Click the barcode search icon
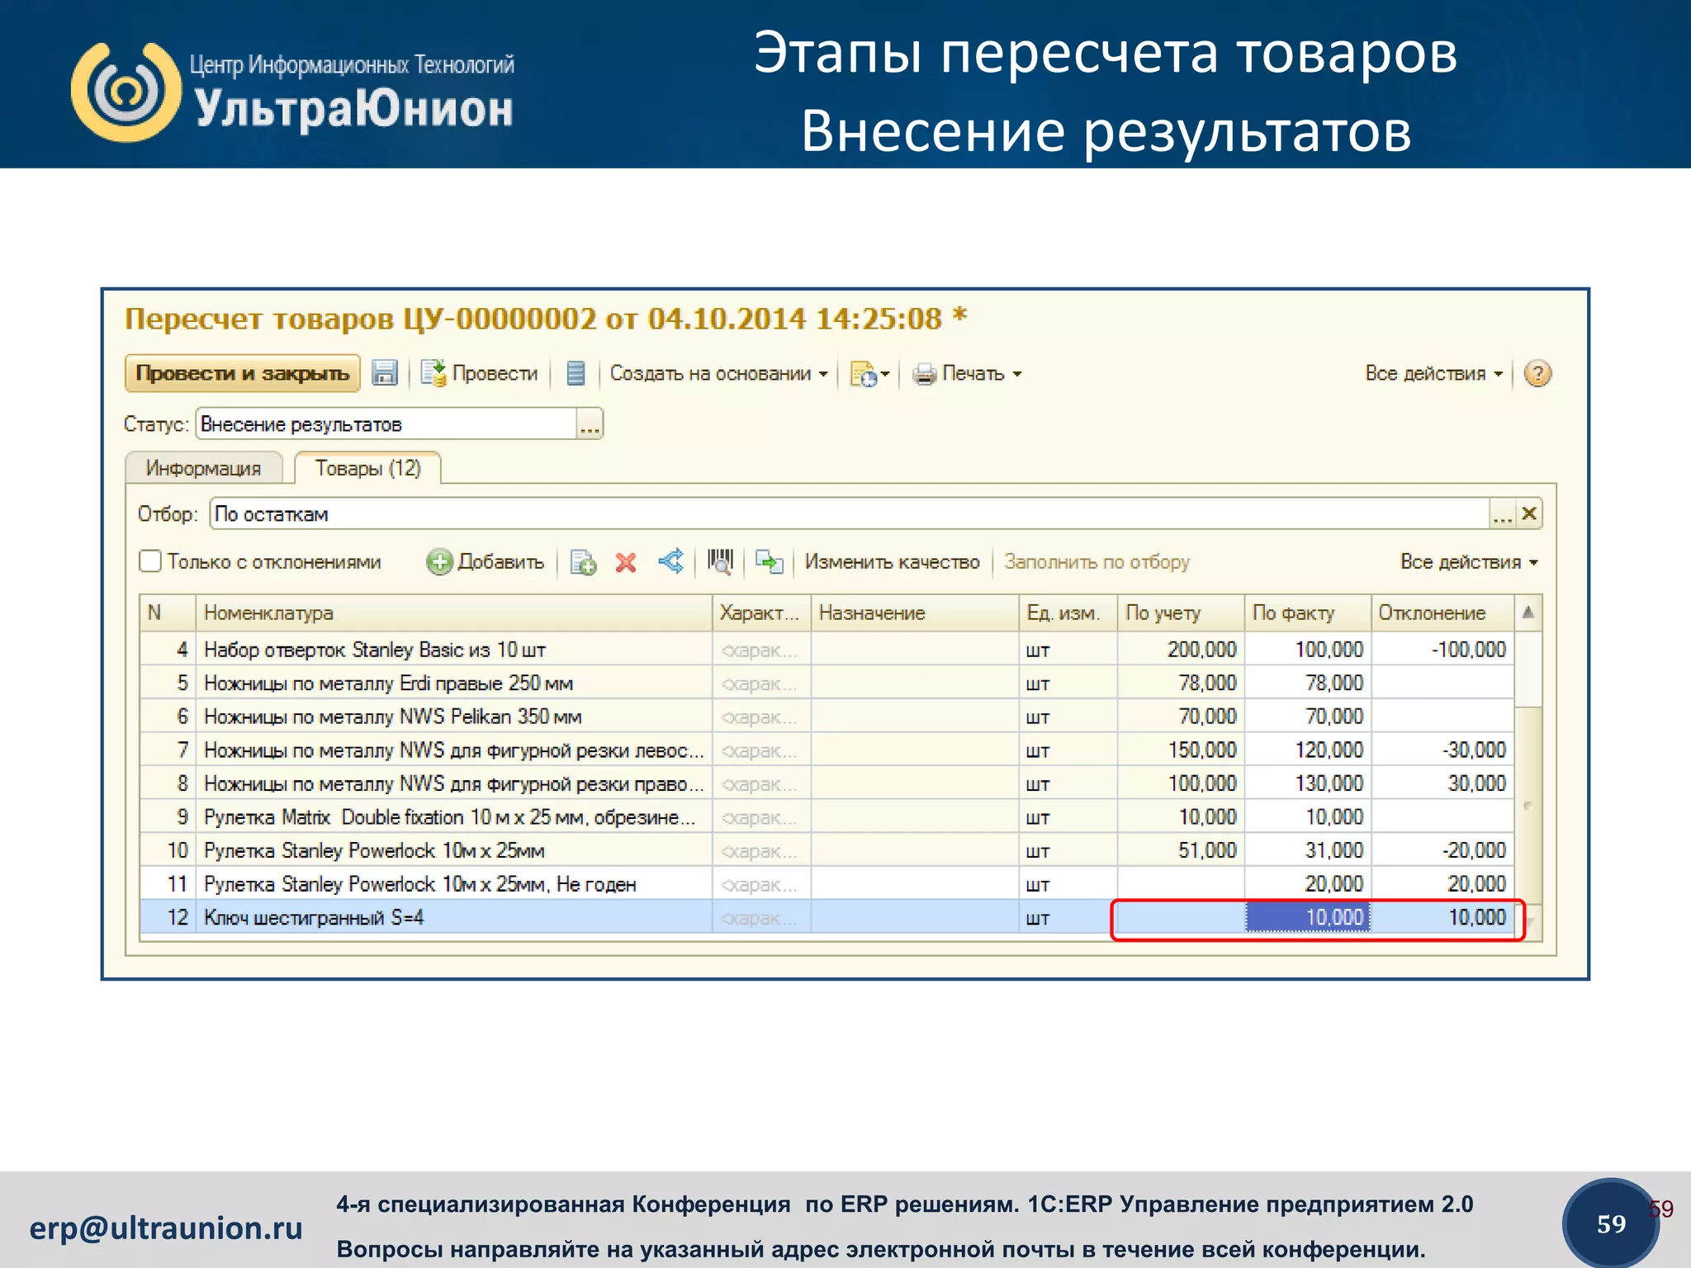The width and height of the screenshot is (1691, 1268). coord(720,561)
